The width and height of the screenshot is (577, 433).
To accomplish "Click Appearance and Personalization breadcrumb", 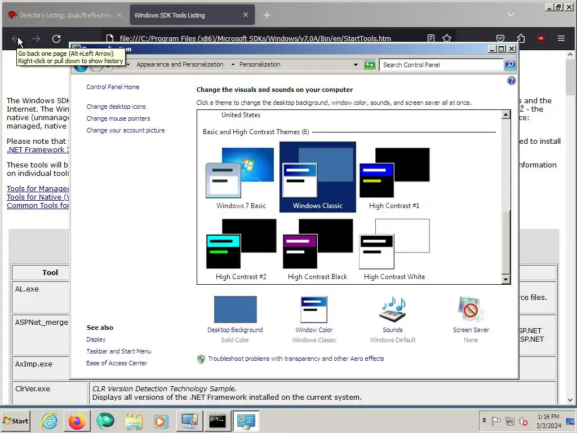I will (x=180, y=64).
